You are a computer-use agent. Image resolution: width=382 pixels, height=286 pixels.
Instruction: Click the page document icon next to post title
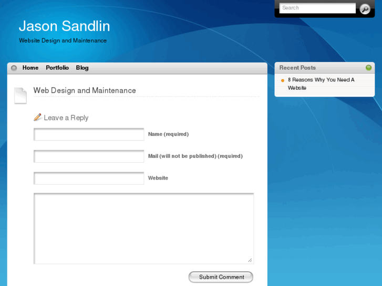pos(20,96)
